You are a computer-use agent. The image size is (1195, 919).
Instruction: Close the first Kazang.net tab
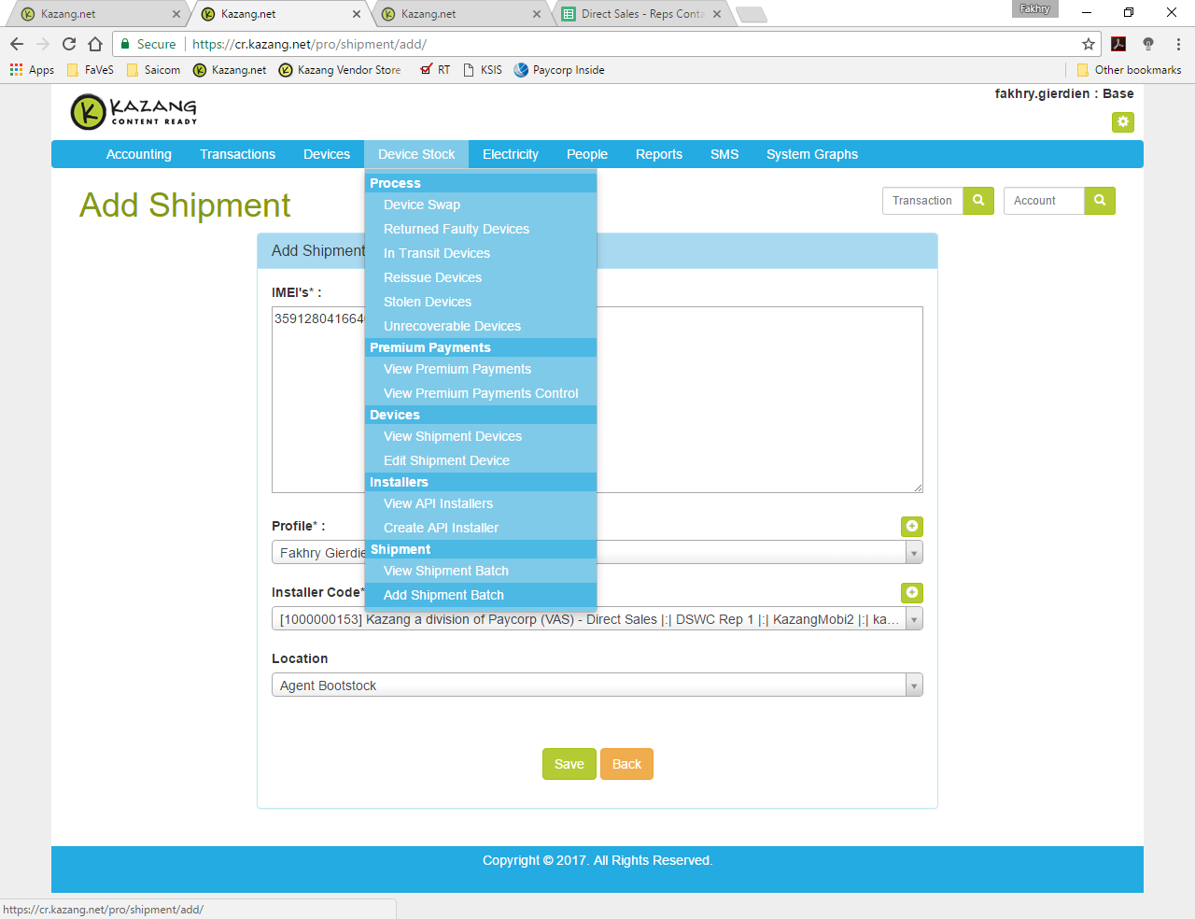point(176,14)
